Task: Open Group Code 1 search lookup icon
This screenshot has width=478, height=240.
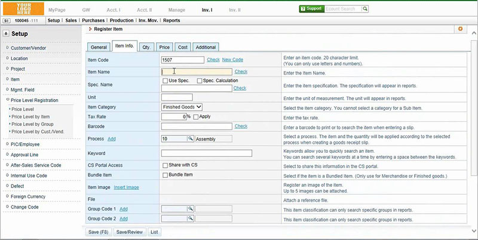Action: 191,209
